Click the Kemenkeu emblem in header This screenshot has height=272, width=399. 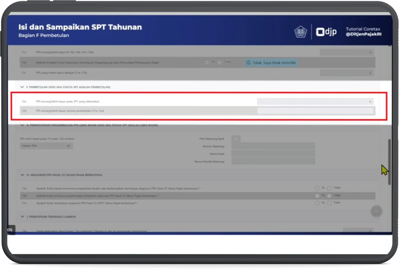300,32
